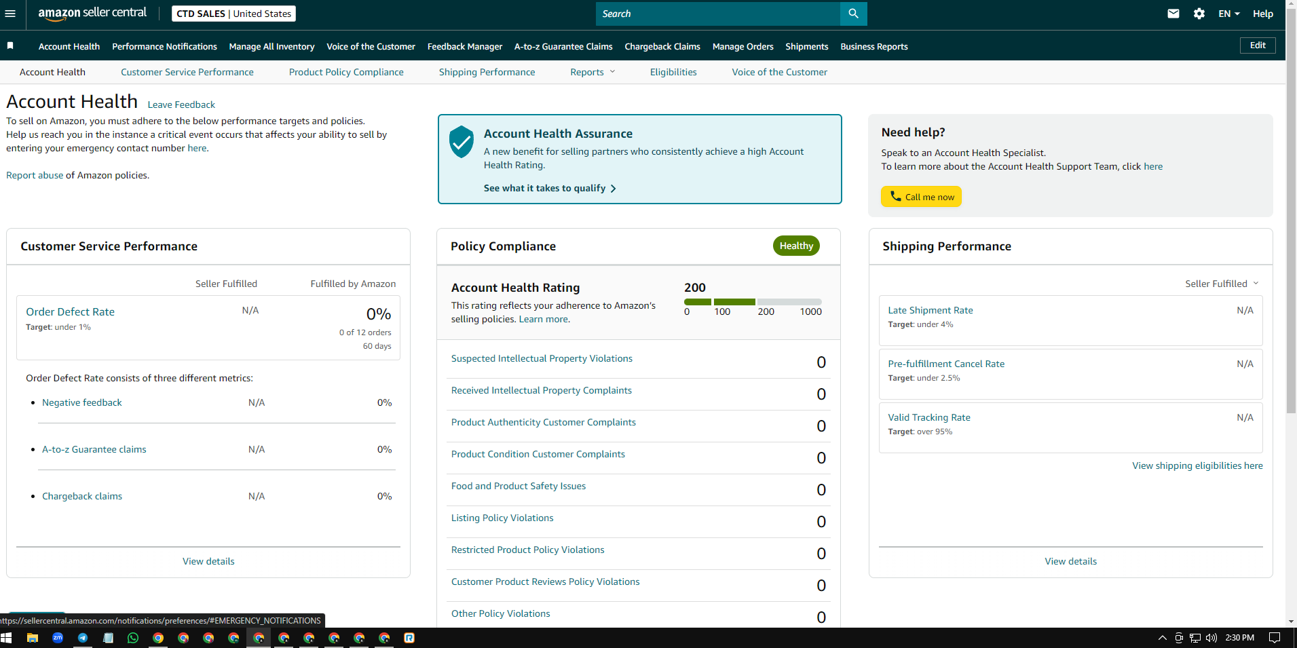Switch to Shipping Performance tab
This screenshot has height=648, width=1297.
(x=487, y=72)
